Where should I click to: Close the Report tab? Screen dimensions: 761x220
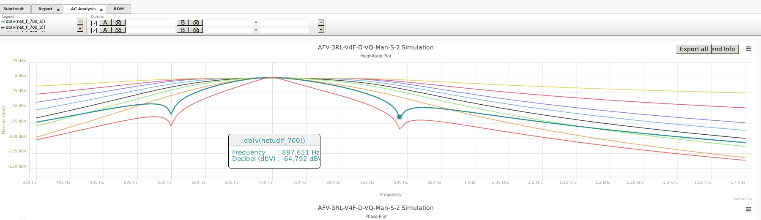click(x=58, y=9)
